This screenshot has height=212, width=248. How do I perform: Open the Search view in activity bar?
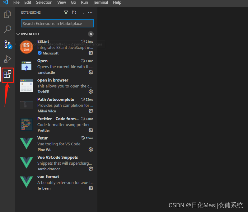7,29
